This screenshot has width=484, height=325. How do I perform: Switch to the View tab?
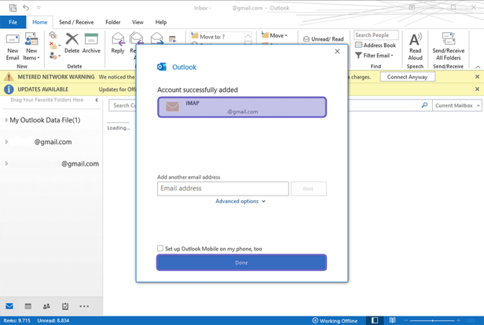click(x=137, y=22)
